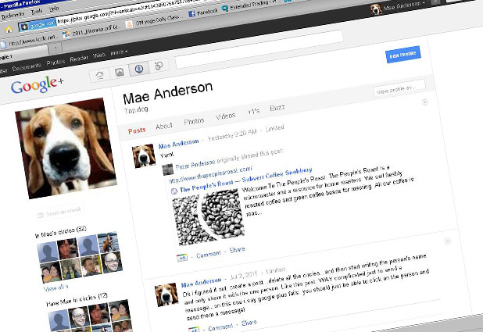Click Share under the Jul 2 post
The width and height of the screenshot is (483, 332).
point(249,323)
